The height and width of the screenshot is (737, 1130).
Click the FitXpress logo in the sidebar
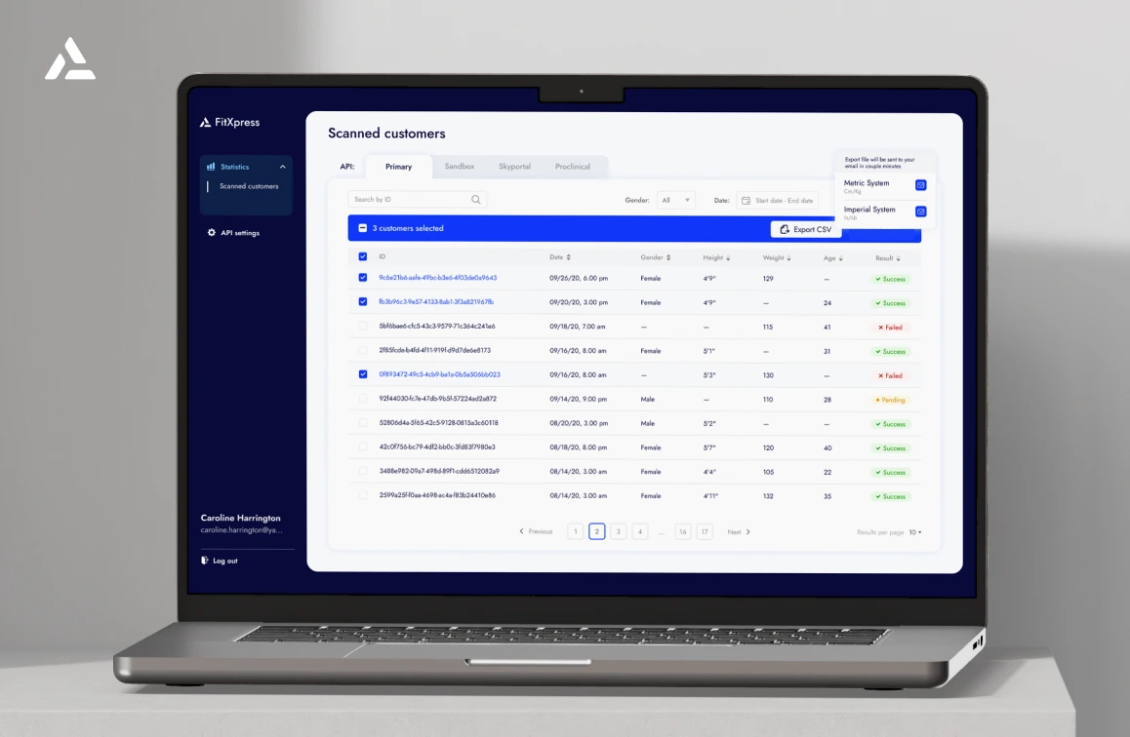(x=229, y=123)
